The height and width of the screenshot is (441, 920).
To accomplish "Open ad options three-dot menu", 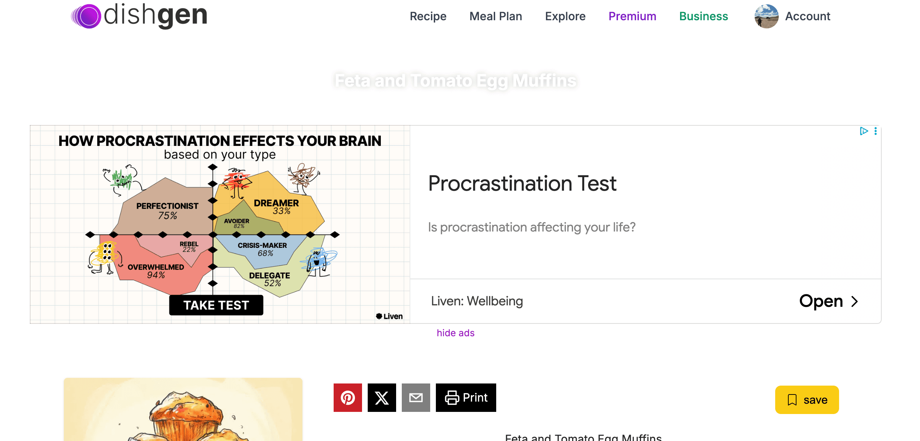I will [x=875, y=131].
